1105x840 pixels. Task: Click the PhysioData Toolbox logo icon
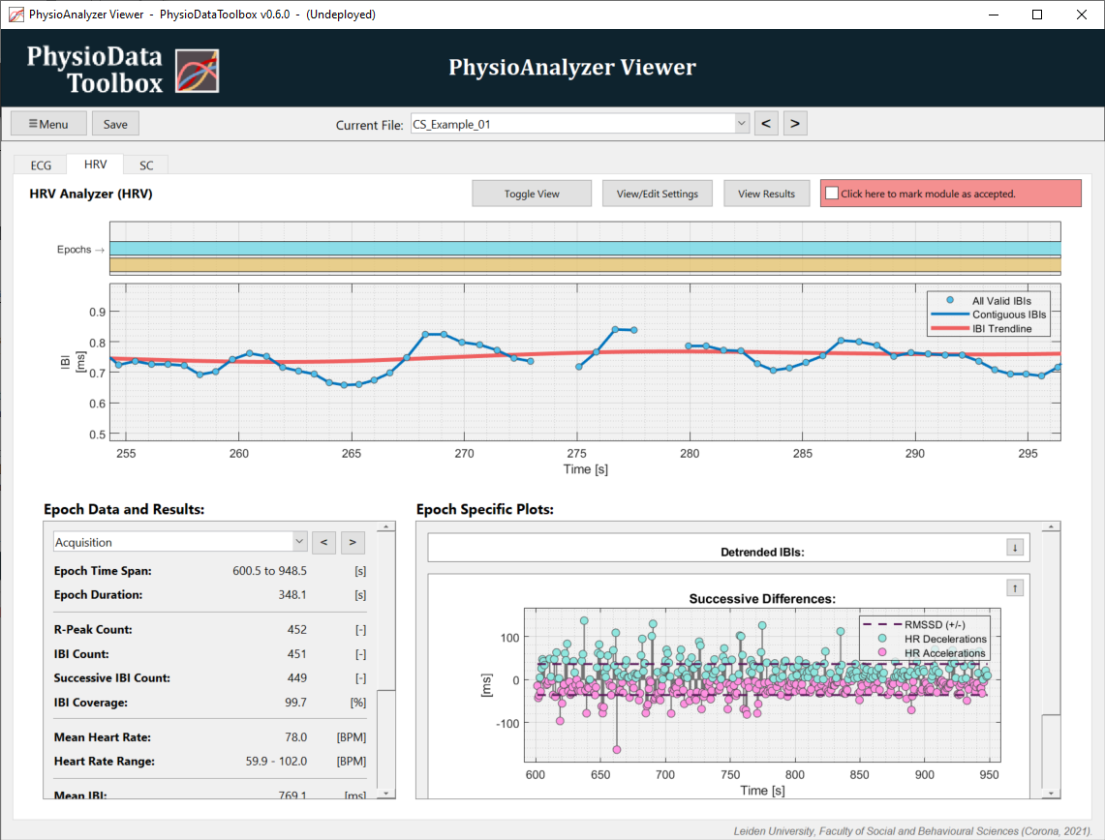coord(197,71)
